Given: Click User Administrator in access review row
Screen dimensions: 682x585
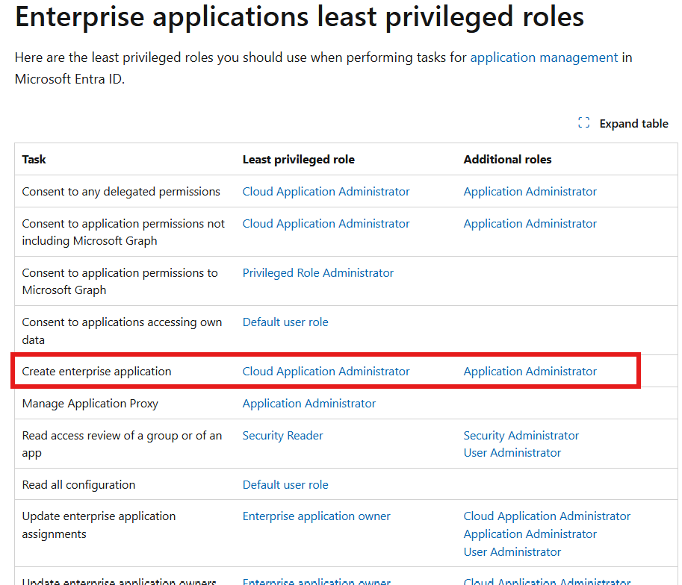Looking at the screenshot, I should click(x=512, y=453).
